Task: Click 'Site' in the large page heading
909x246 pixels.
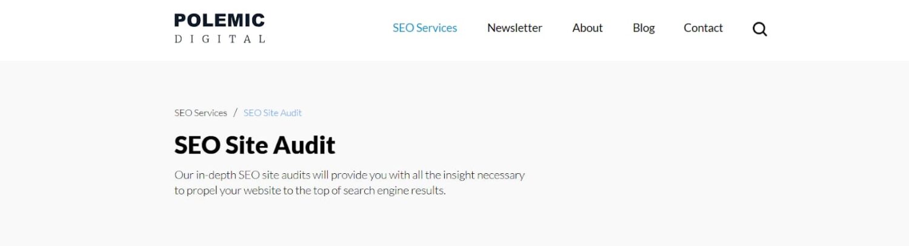Action: click(x=246, y=145)
